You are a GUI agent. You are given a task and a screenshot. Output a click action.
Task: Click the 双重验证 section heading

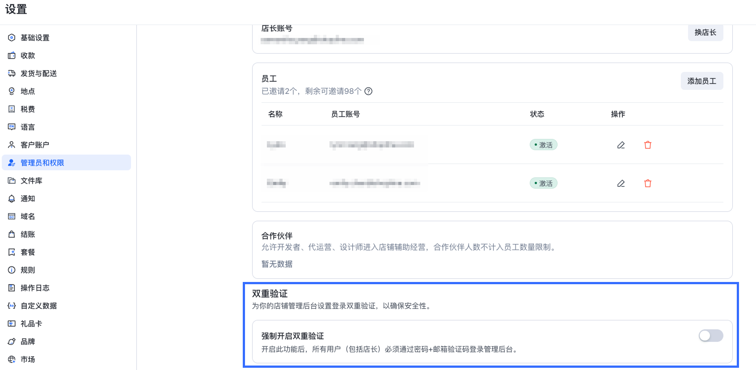[270, 294]
